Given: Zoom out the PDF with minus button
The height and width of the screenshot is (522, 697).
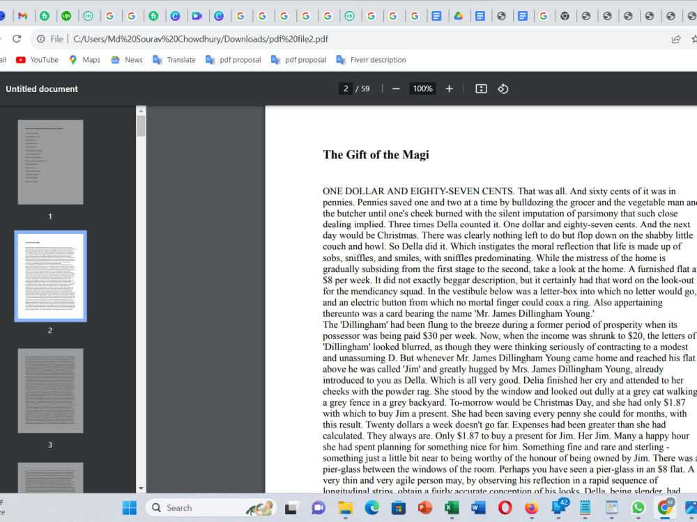Looking at the screenshot, I should coord(396,89).
